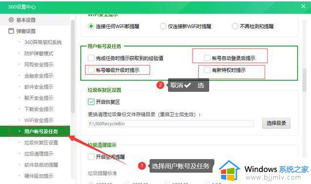Click the 选择目录 button
311x184 pixels.
pyautogui.click(x=276, y=123)
